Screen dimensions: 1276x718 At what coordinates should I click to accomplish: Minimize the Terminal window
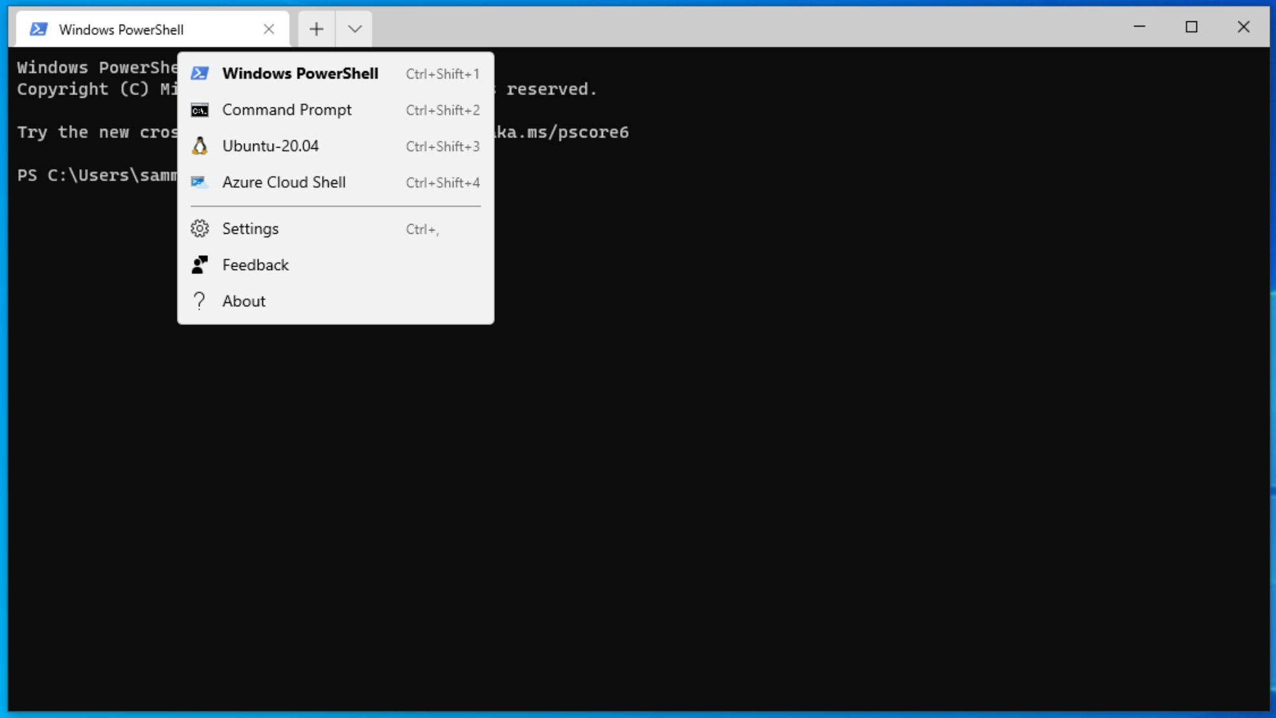(1139, 27)
